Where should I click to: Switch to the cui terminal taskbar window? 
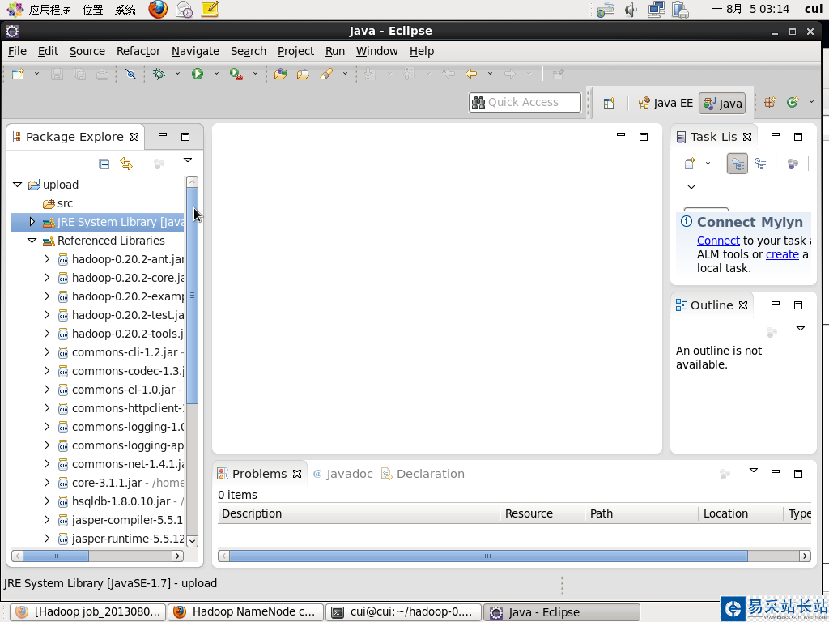click(403, 612)
